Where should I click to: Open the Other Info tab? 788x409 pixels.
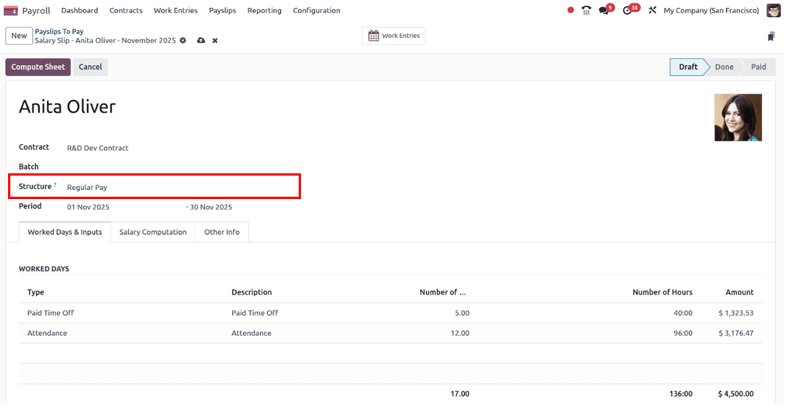[x=222, y=232]
